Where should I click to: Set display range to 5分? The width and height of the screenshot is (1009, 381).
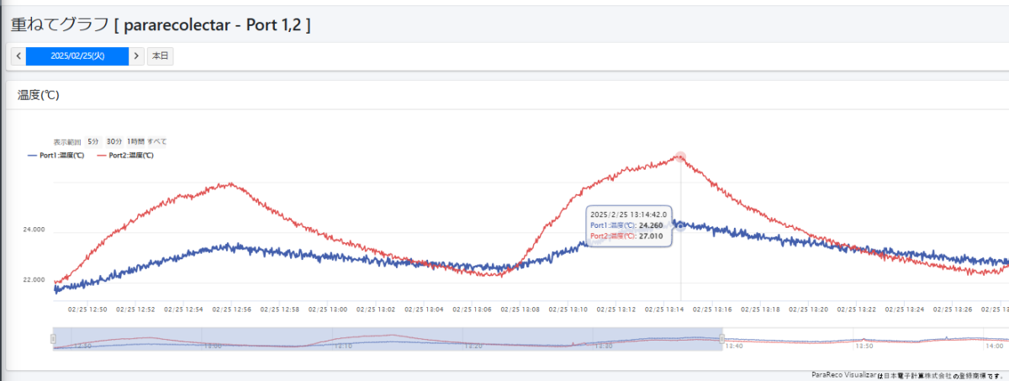point(92,142)
